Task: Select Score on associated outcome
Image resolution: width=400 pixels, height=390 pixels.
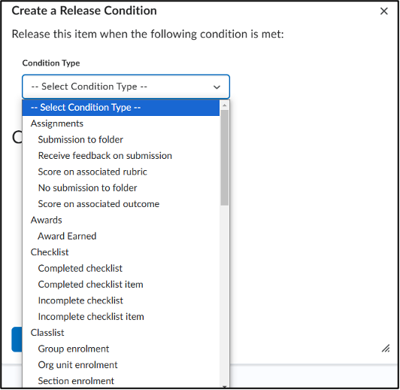Action: 120,204
